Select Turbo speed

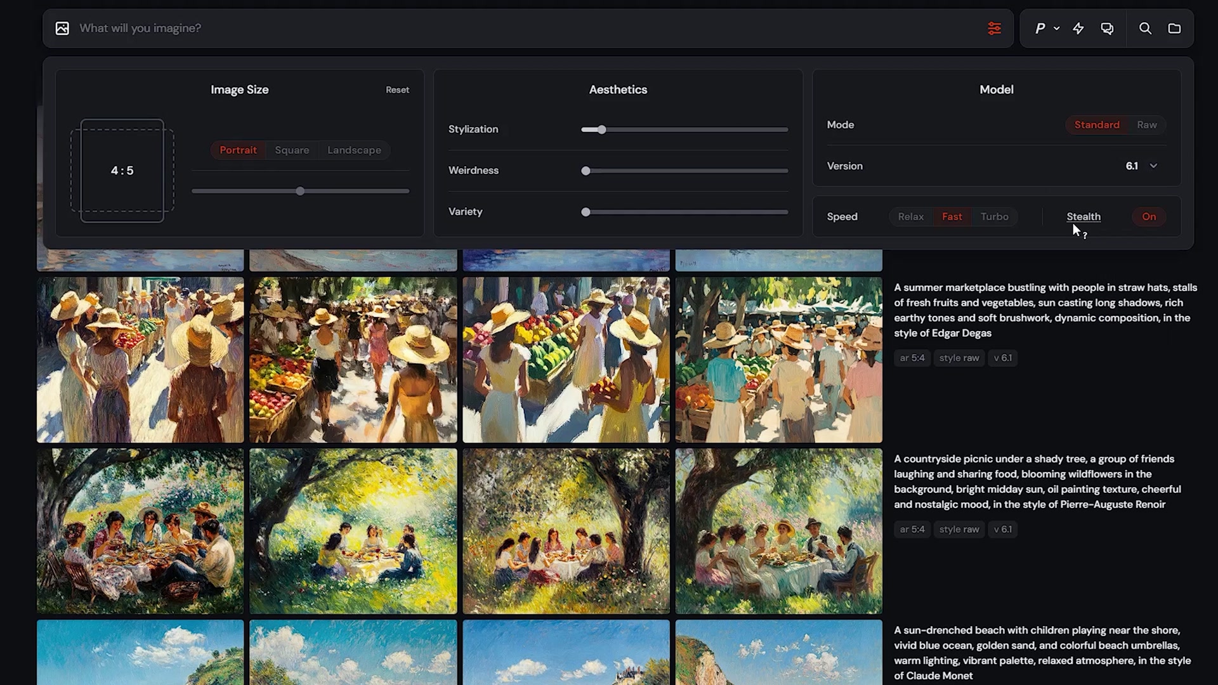(x=994, y=217)
